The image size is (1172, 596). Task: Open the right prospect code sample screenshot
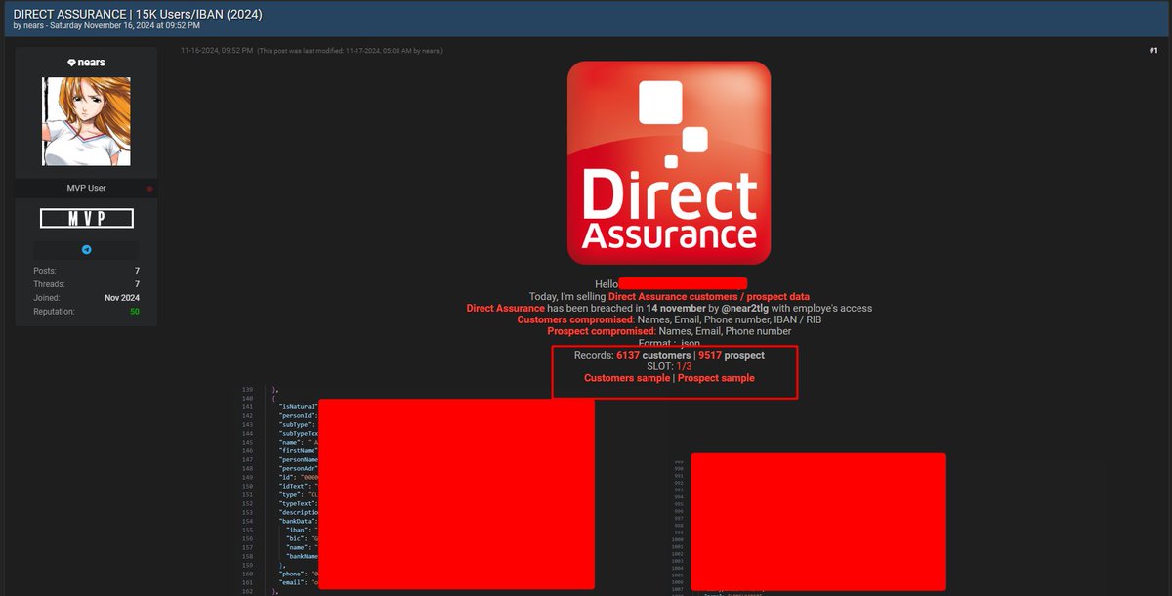tap(809, 523)
